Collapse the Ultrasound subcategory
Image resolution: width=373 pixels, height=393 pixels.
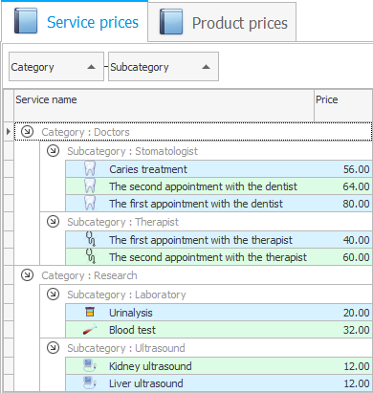pyautogui.click(x=53, y=347)
